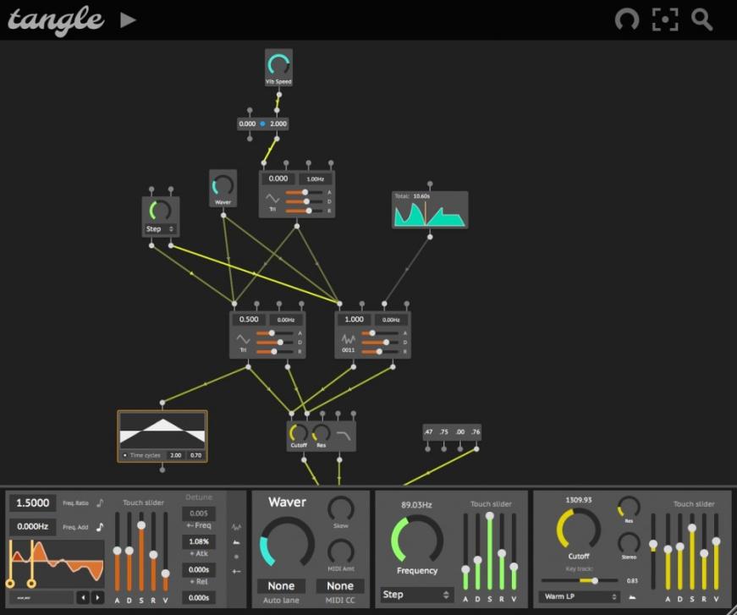Click the None button above MIDI CC
The image size is (737, 615).
340,585
